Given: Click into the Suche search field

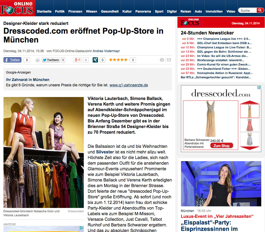Looking at the screenshot, I should pyautogui.click(x=248, y=10).
